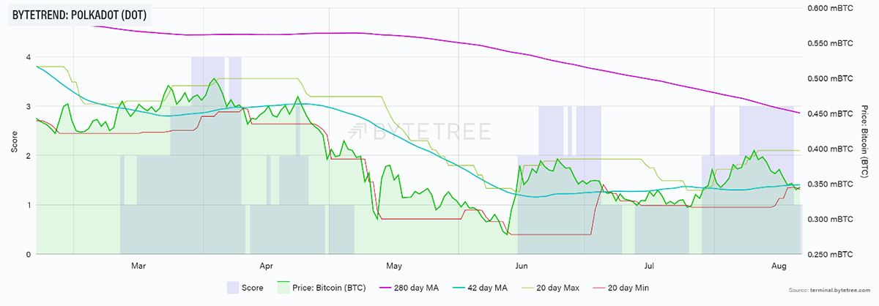Click the 20 day Max legend label

558,288
